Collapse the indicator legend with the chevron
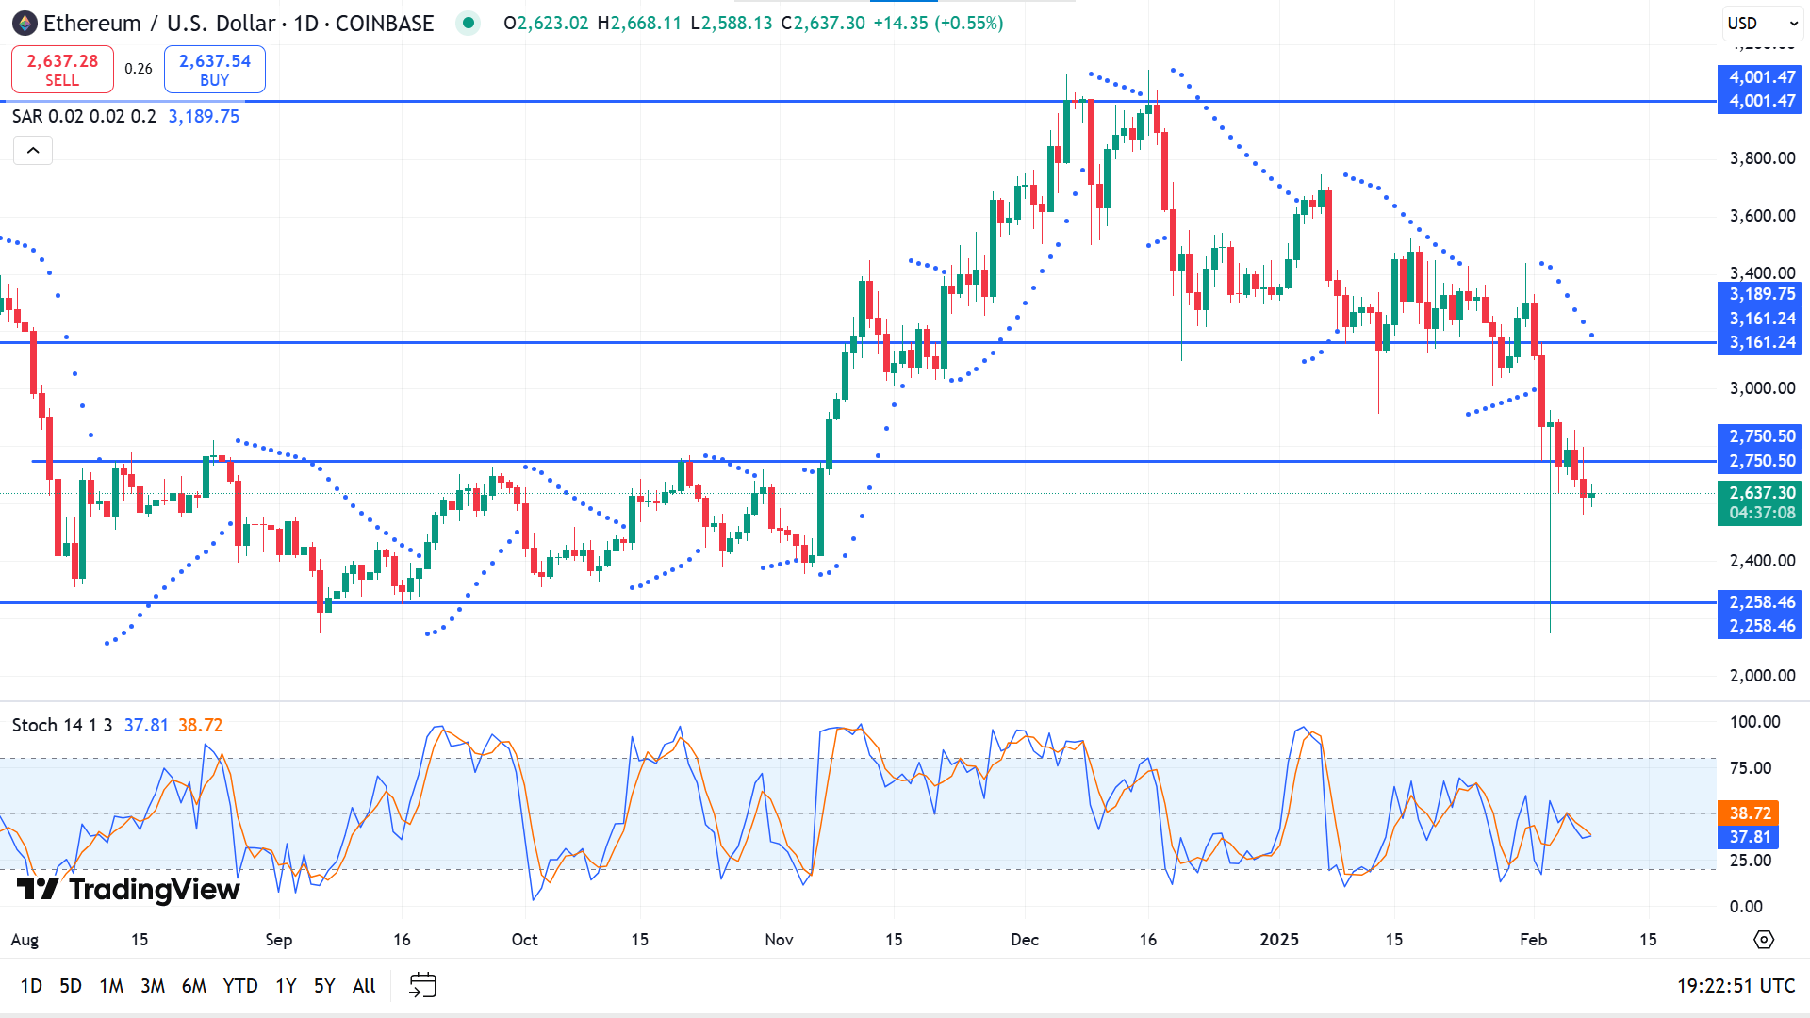The width and height of the screenshot is (1810, 1018). pos(33,151)
